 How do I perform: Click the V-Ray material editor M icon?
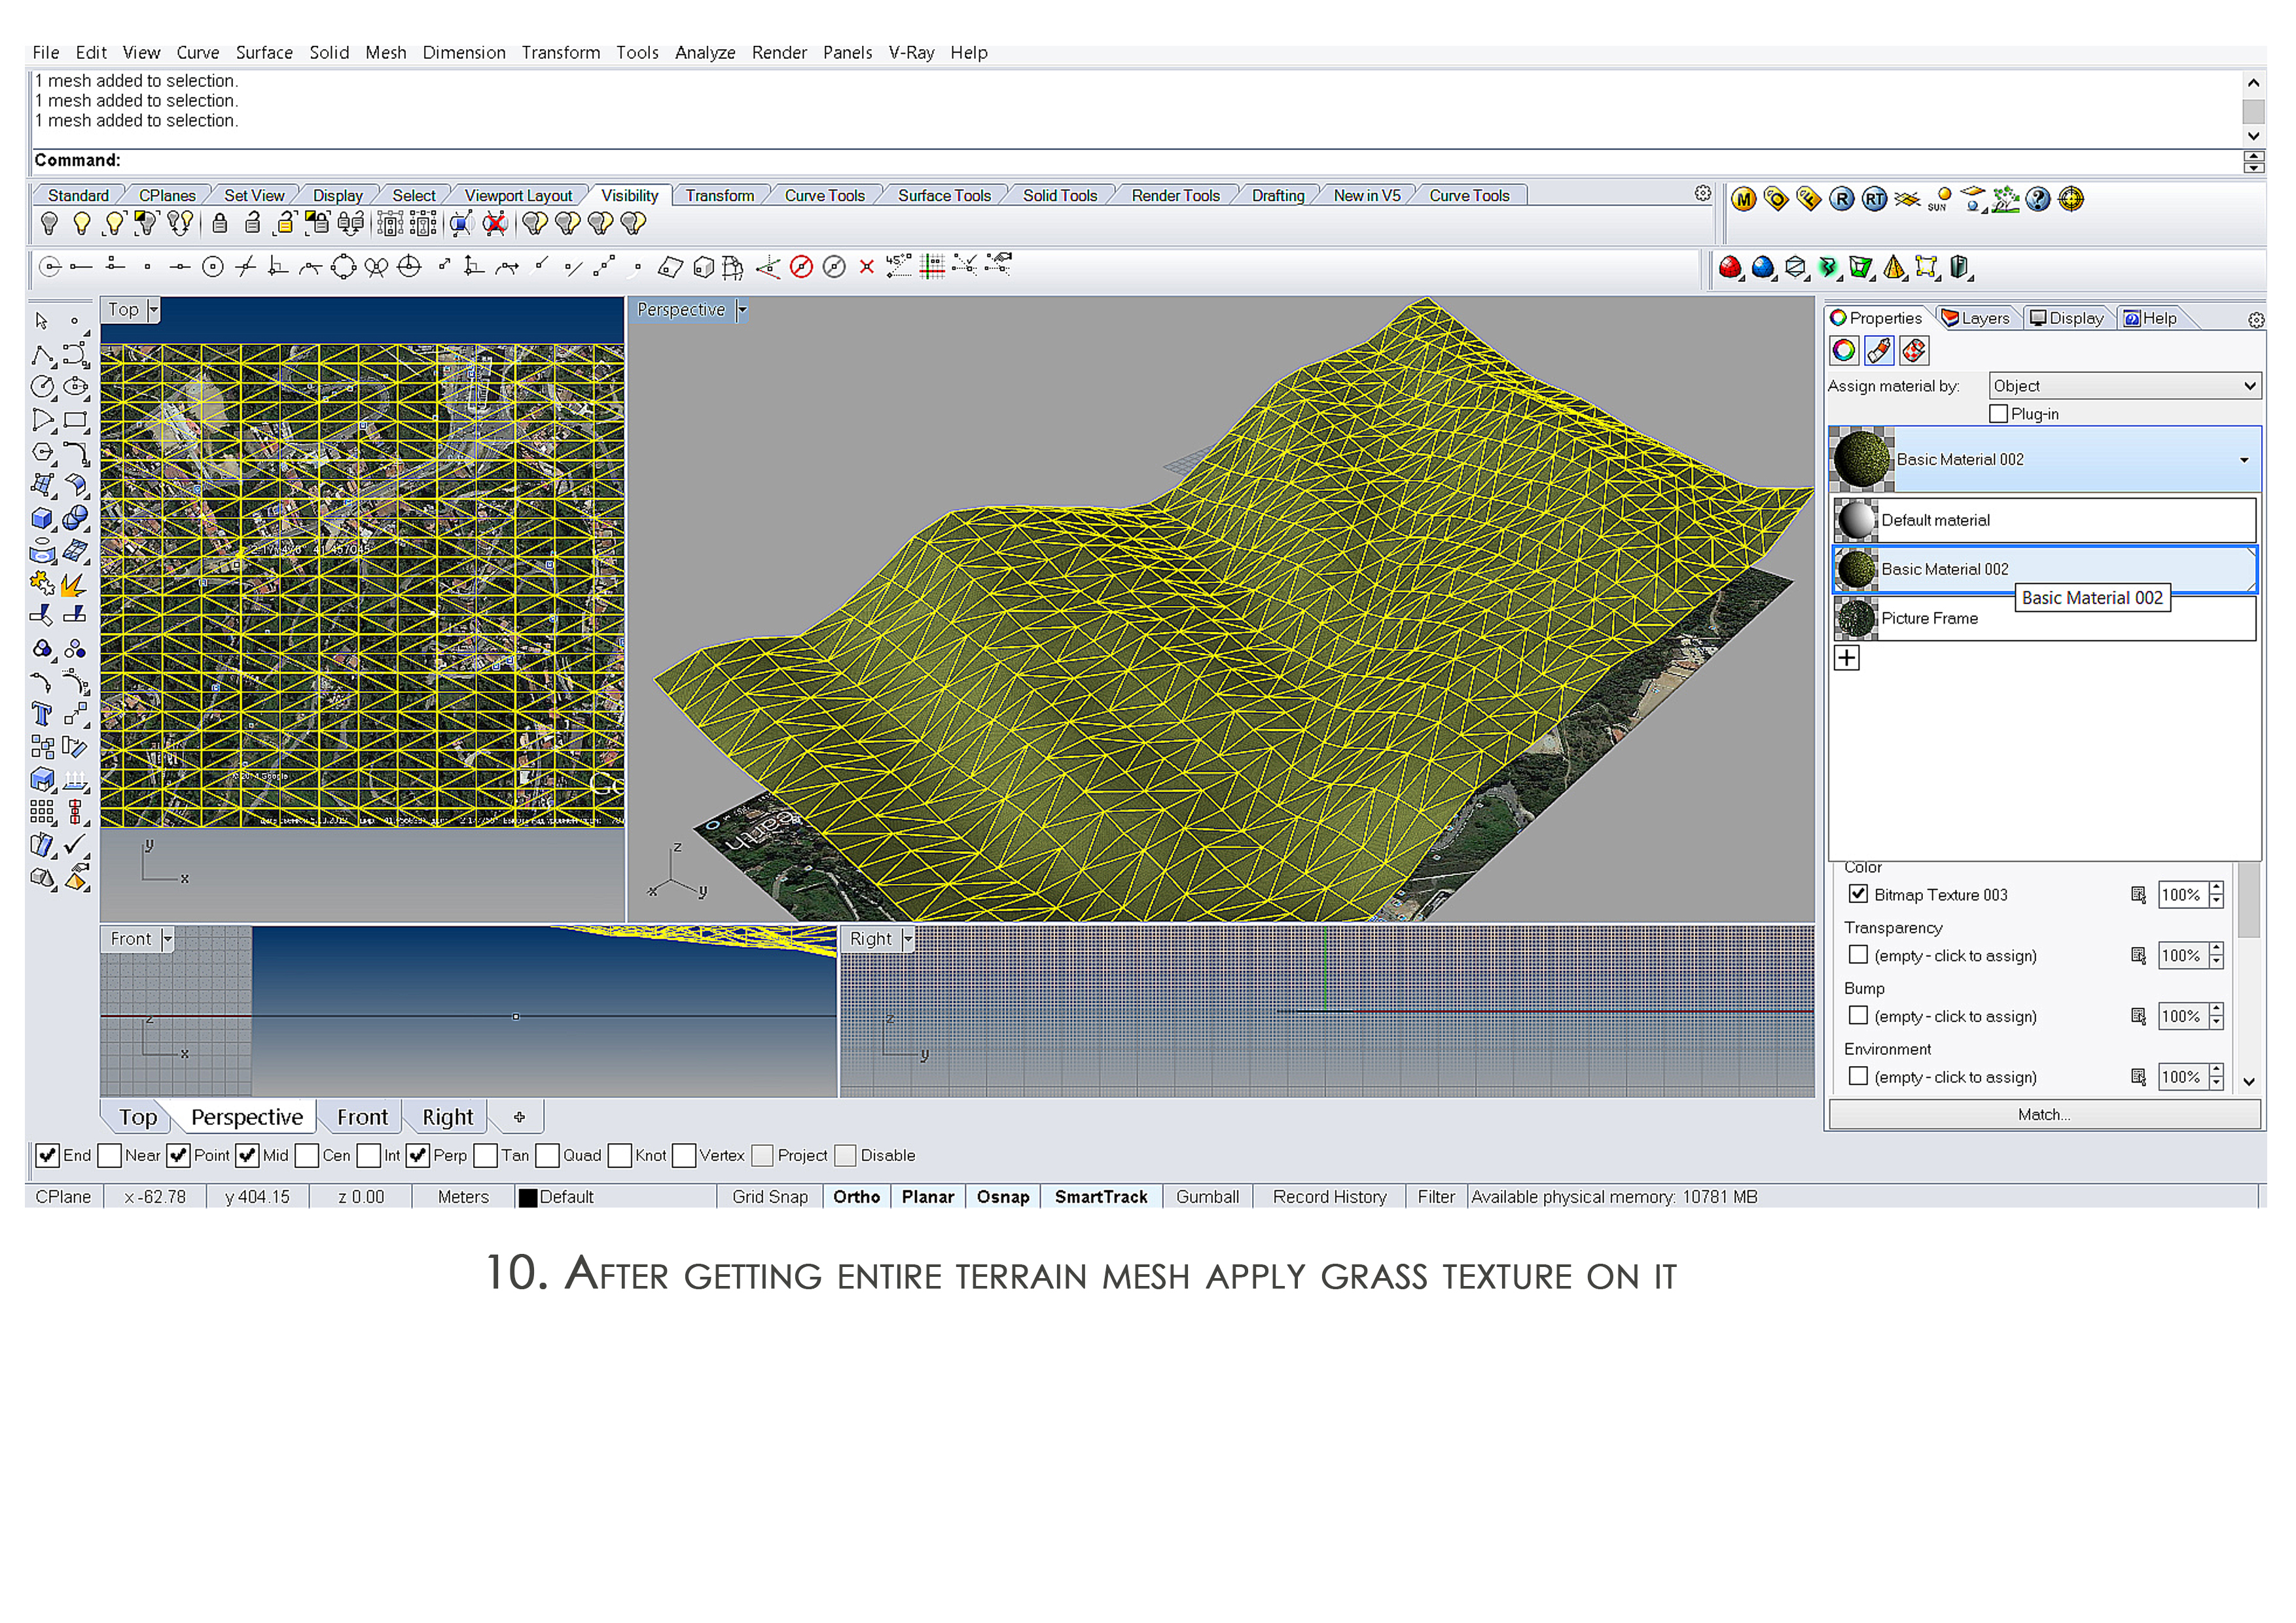coord(1743,199)
